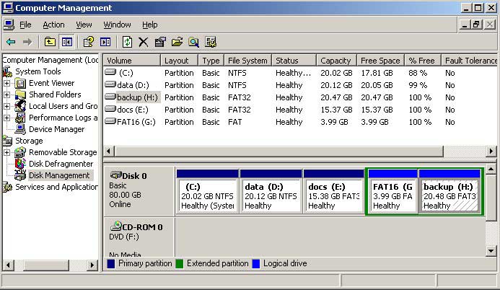500x290 pixels.
Task: Click the Refresh toolbar icon
Action: pyautogui.click(x=127, y=42)
